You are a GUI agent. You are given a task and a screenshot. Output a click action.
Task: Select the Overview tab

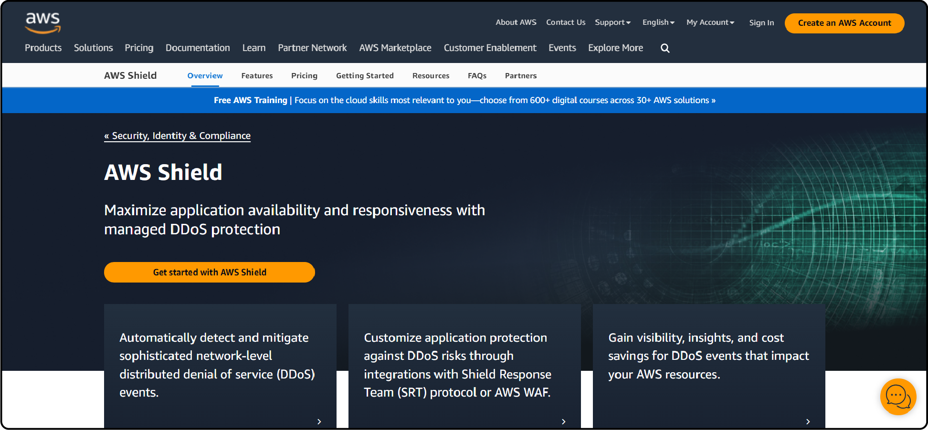coord(205,75)
